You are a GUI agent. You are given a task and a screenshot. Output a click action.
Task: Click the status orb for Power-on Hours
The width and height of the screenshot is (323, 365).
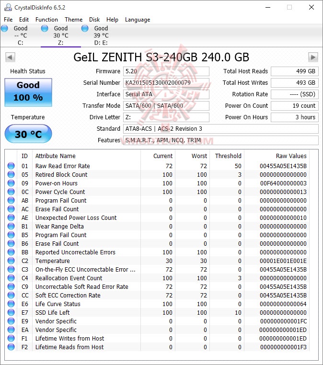coord(11,183)
